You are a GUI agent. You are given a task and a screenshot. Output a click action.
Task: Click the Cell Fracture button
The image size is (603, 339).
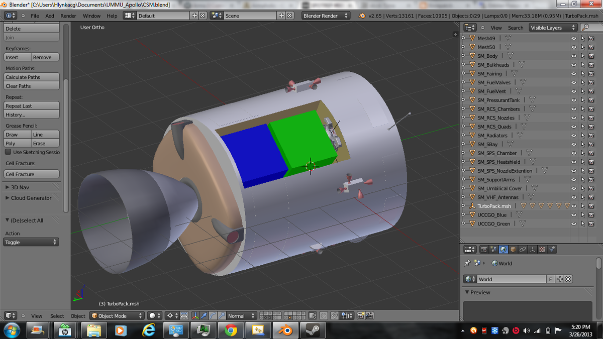click(32, 174)
